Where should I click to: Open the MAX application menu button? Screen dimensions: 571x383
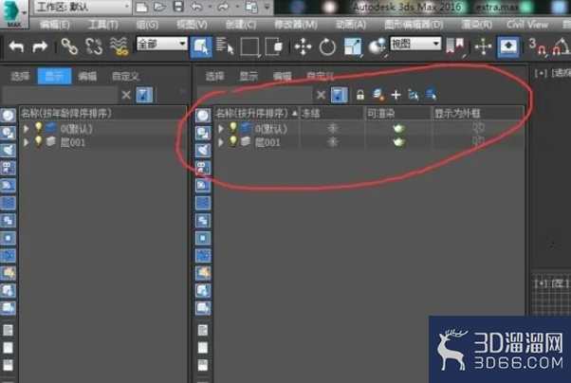(14, 14)
